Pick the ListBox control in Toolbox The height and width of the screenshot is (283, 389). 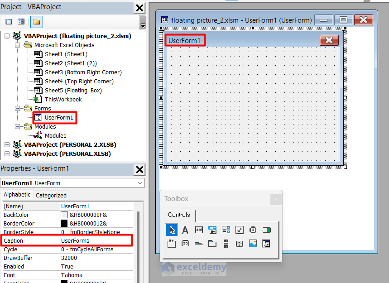[x=226, y=230]
